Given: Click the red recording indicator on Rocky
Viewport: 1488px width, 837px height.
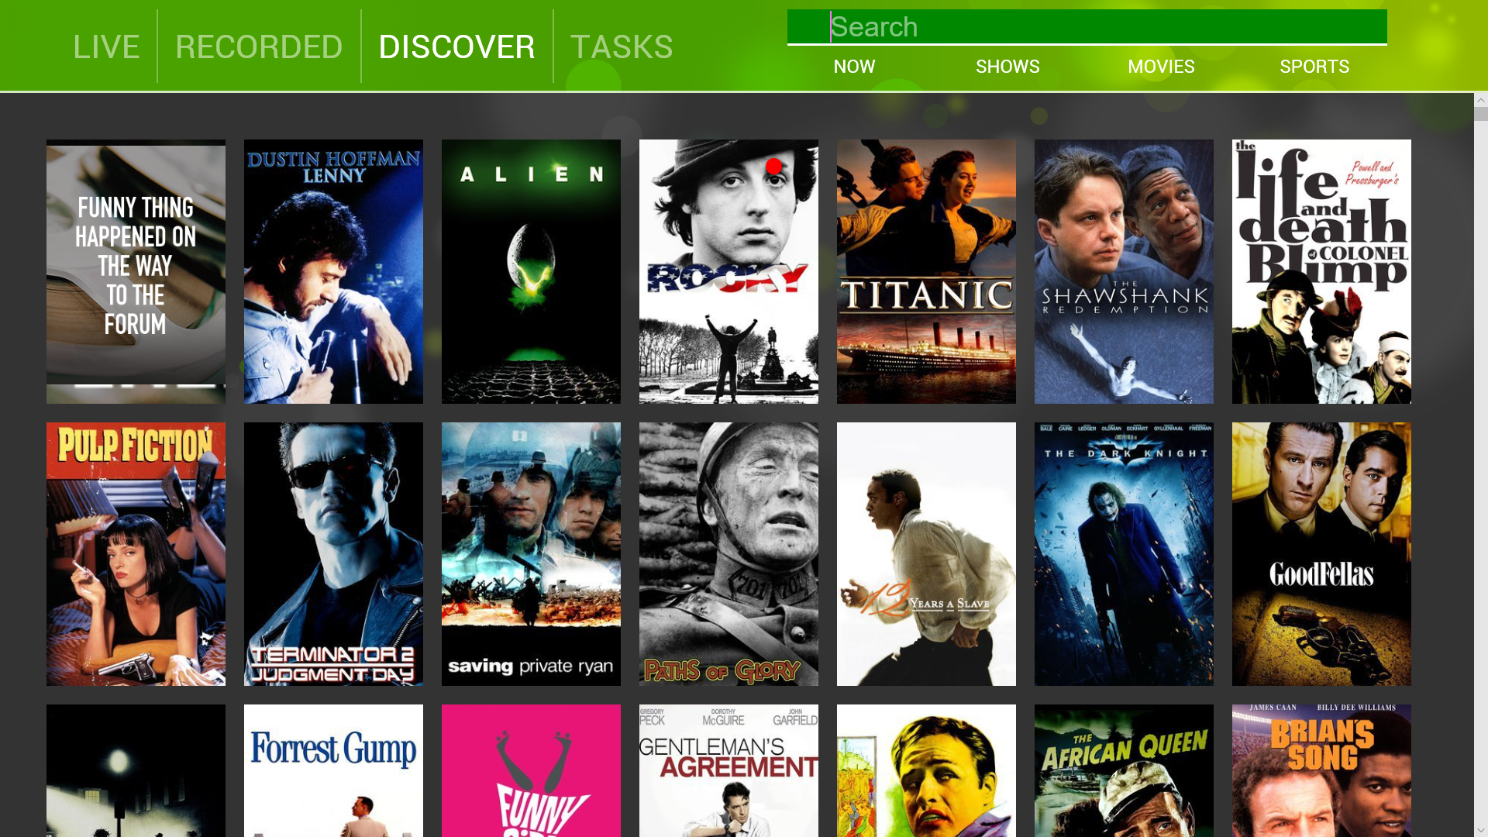Looking at the screenshot, I should tap(774, 164).
